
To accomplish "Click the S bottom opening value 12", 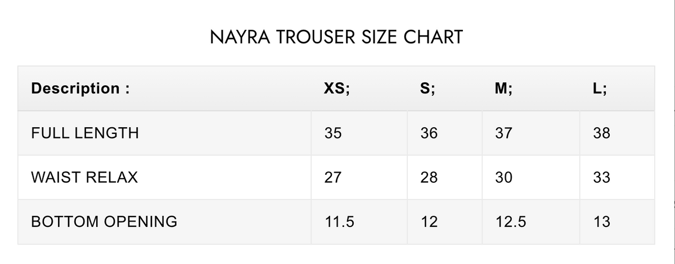I will tap(429, 222).
